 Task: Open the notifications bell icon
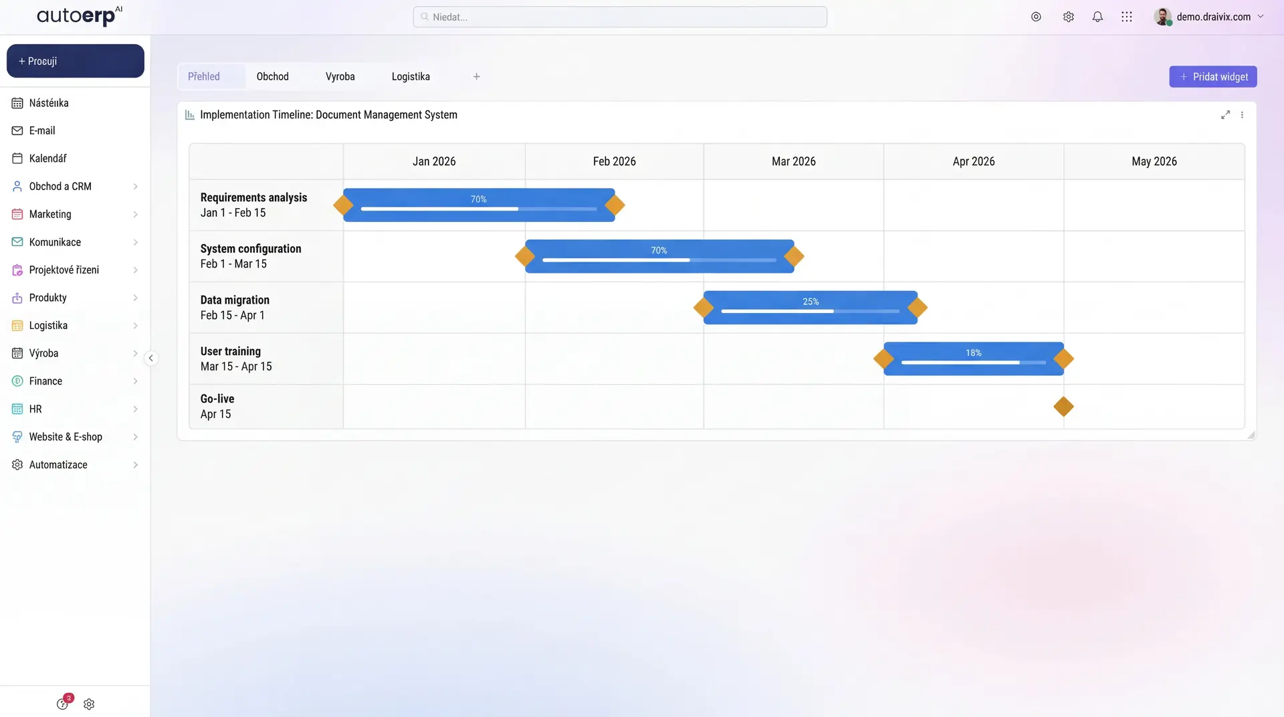pyautogui.click(x=1097, y=17)
